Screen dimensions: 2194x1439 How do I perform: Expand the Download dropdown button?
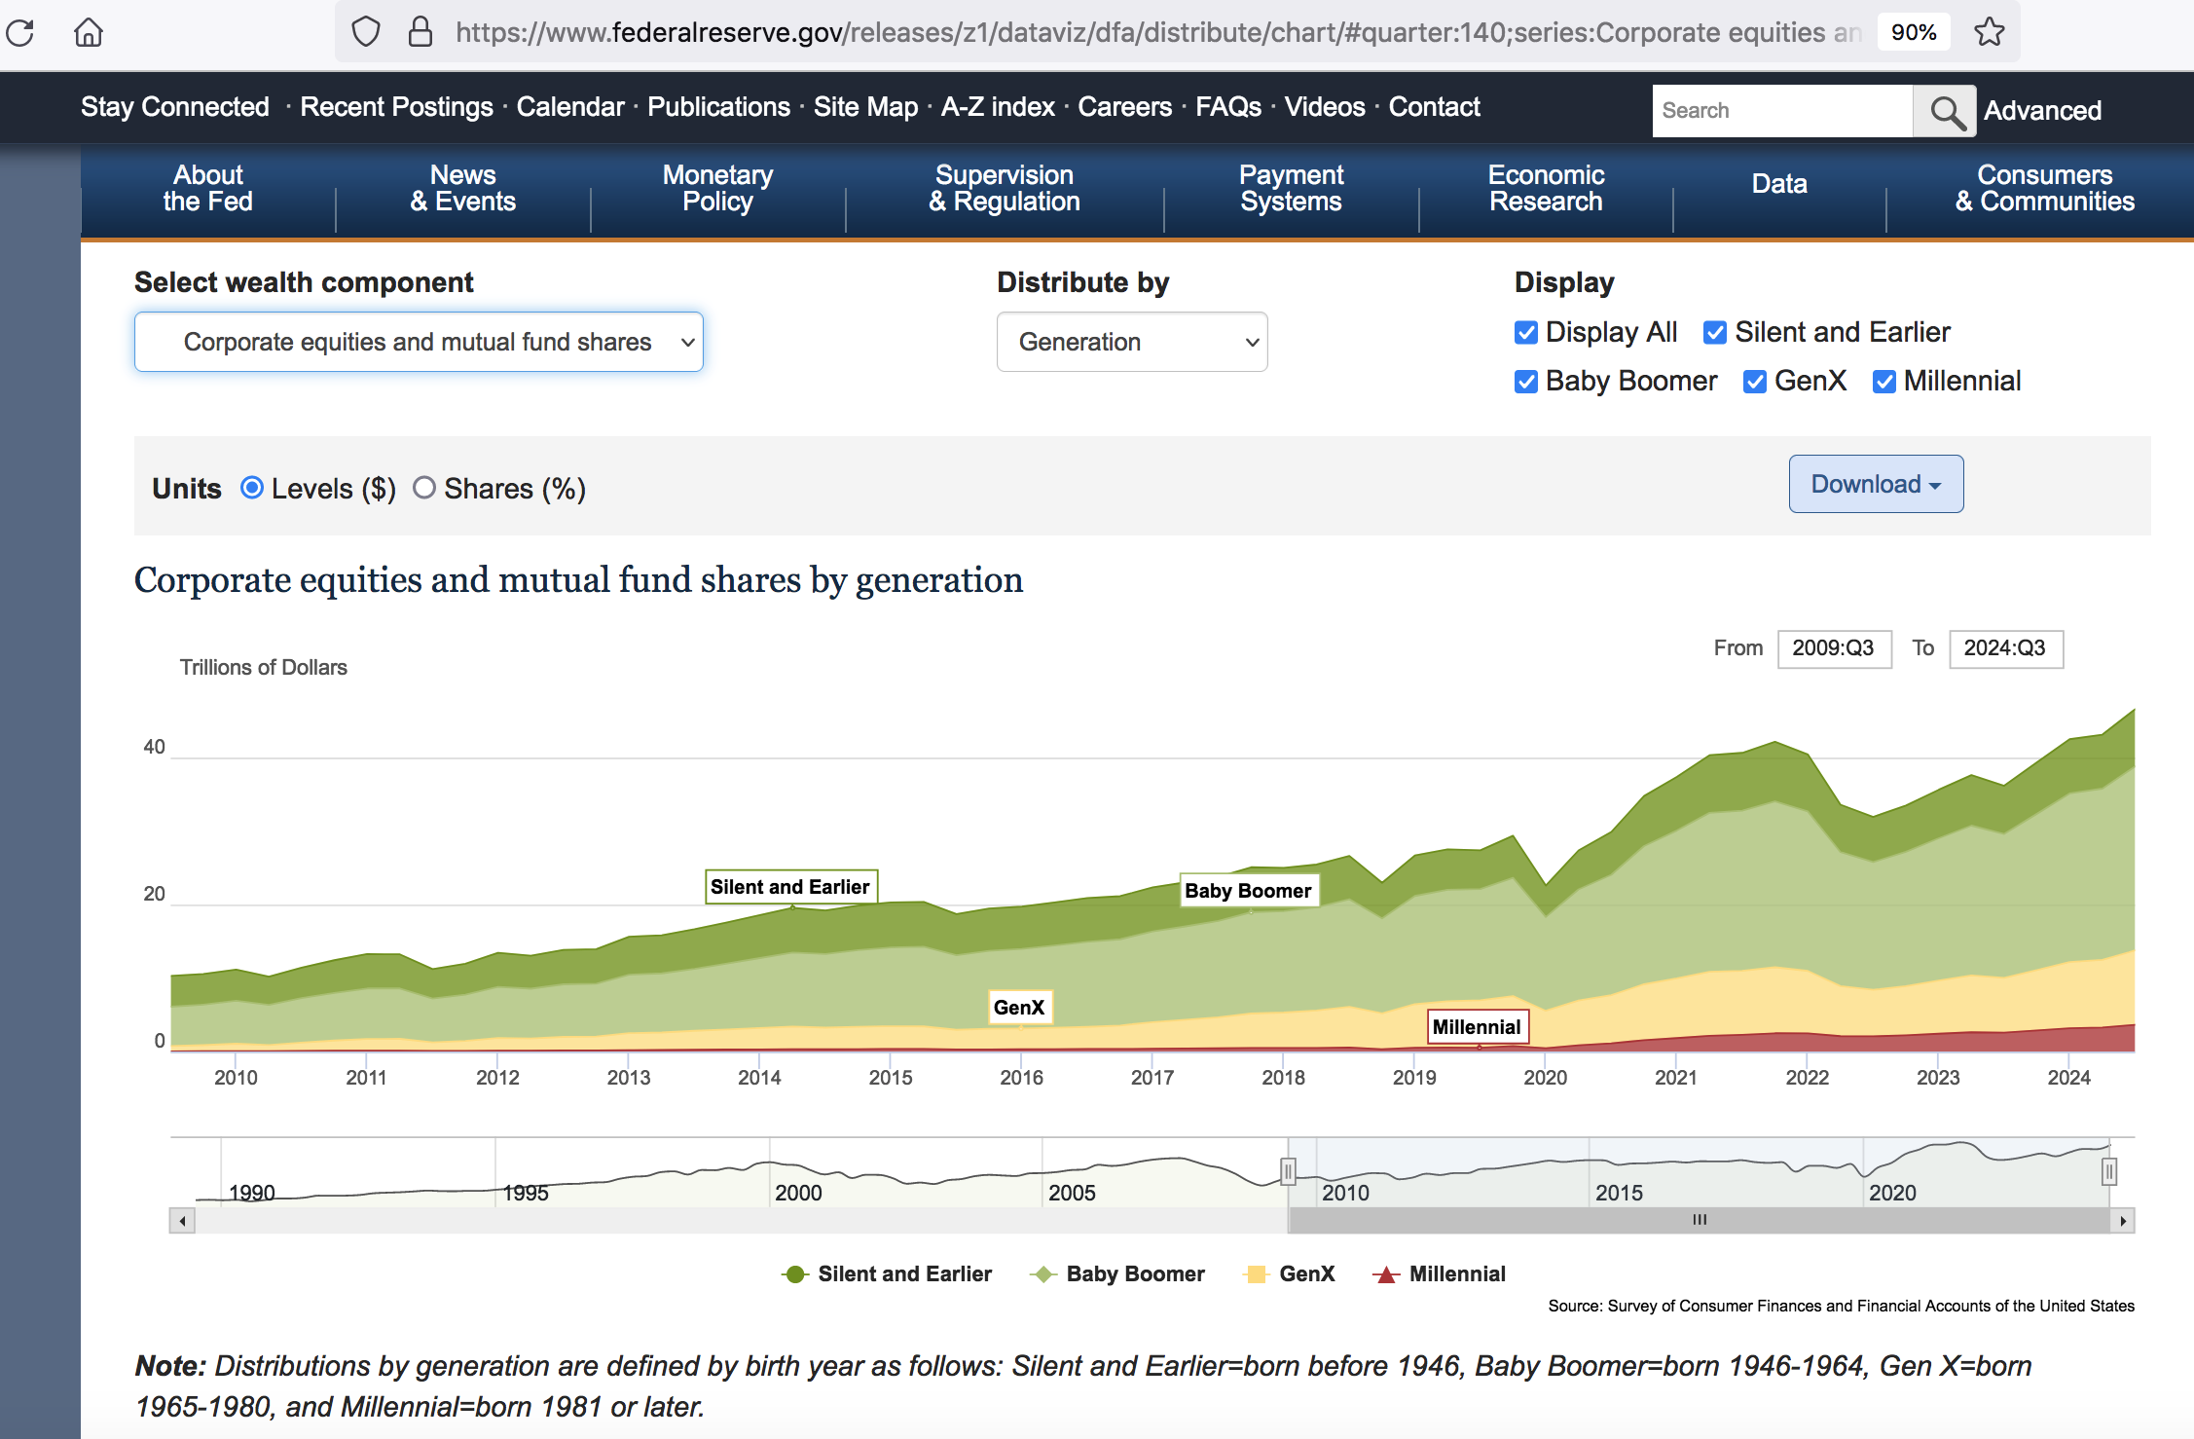1875,484
